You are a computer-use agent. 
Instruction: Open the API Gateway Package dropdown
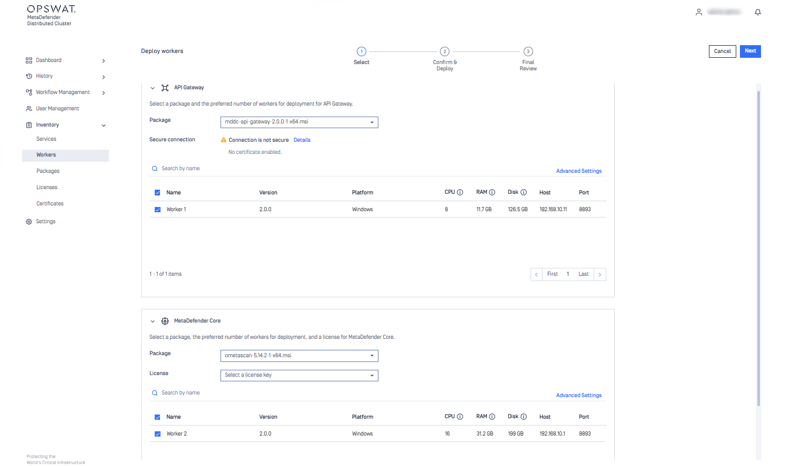pos(299,122)
